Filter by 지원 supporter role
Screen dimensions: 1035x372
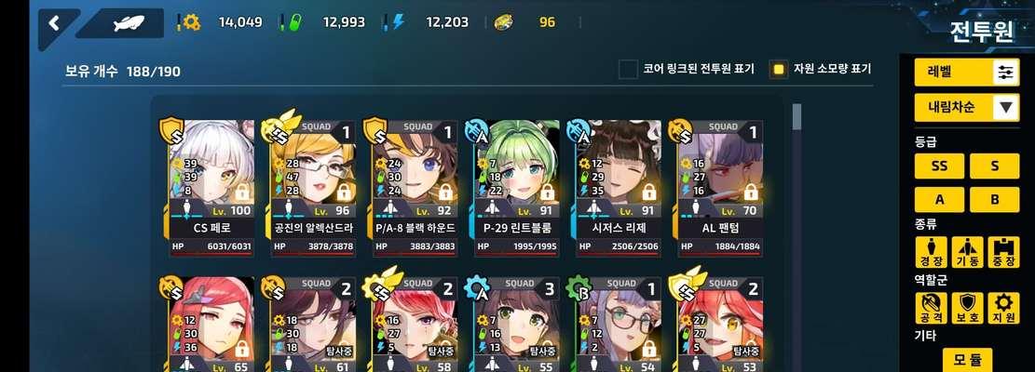[1003, 308]
